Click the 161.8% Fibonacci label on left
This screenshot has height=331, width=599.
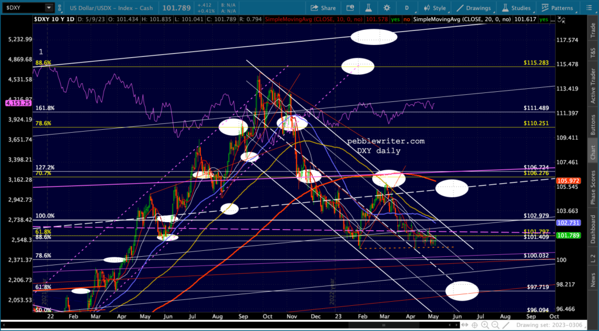coord(45,108)
